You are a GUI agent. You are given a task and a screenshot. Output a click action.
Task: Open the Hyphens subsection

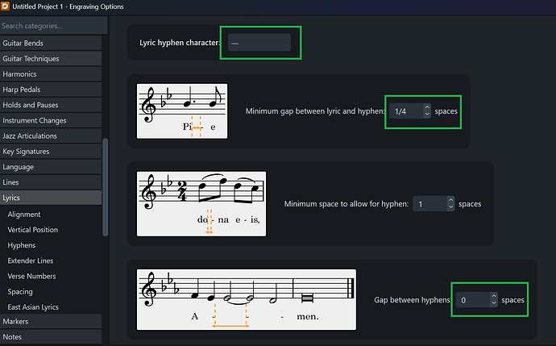pyautogui.click(x=22, y=244)
